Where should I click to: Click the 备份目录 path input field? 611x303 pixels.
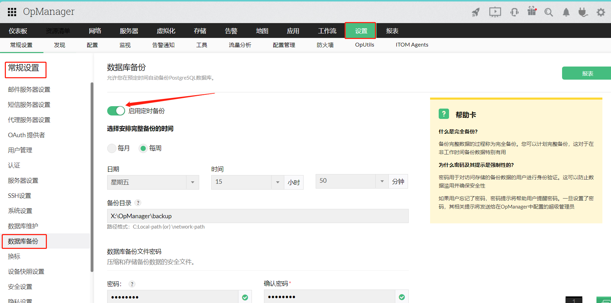pos(258,216)
